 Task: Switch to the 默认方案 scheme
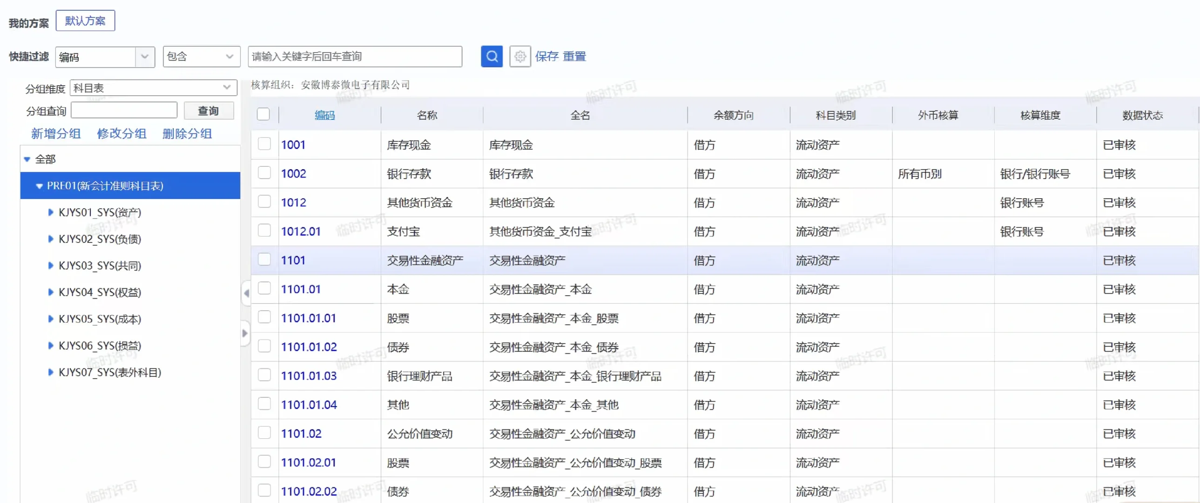85,20
